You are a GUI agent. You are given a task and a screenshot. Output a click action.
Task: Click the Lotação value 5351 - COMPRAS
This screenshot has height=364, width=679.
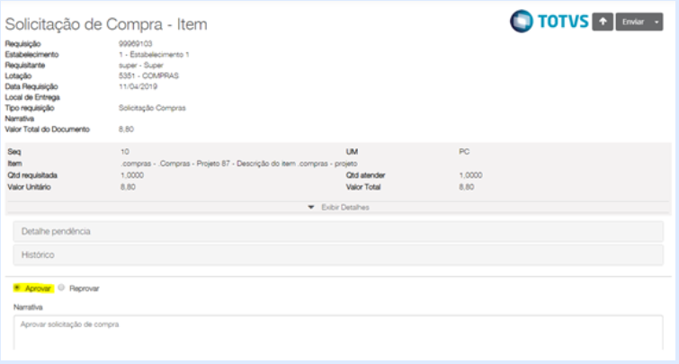pyautogui.click(x=148, y=75)
